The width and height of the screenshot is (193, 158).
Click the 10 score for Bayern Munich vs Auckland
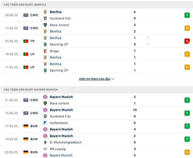click(x=135, y=110)
